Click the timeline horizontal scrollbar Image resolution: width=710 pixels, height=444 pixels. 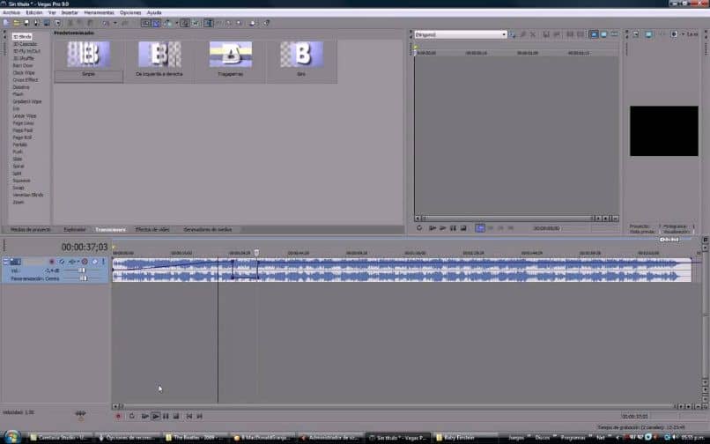[396, 406]
